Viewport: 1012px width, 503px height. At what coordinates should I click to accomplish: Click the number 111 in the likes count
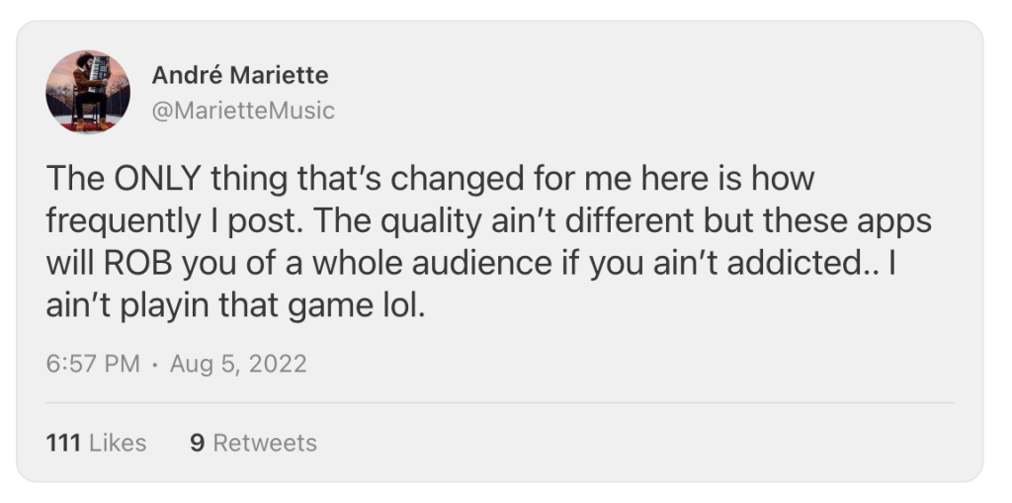(63, 443)
